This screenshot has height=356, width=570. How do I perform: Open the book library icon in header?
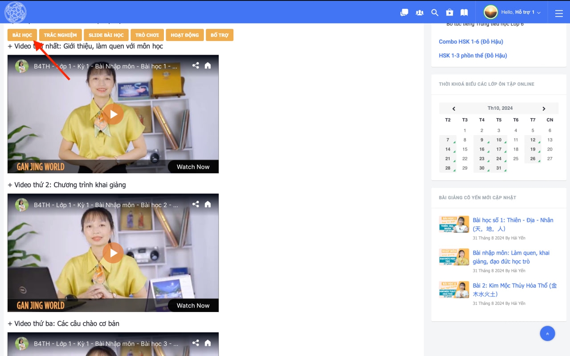coord(464,12)
